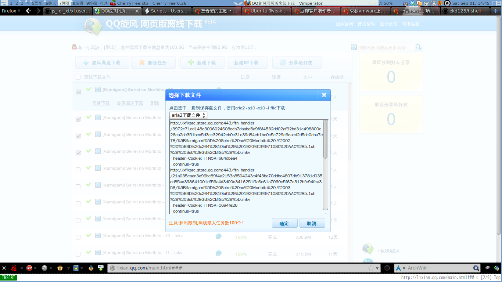Image resolution: width=502 pixels, height=282 pixels.
Task: Switch to the ekd123/hshell tab
Action: click(x=465, y=11)
